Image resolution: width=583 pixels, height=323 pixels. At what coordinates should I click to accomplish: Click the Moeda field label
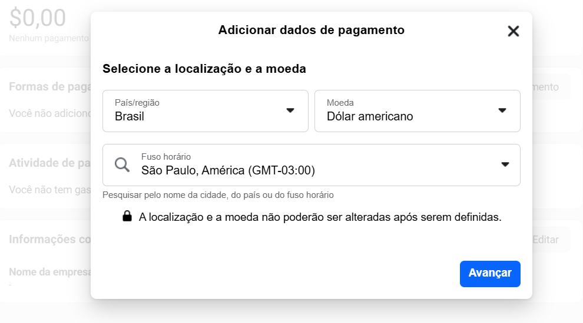tap(340, 103)
